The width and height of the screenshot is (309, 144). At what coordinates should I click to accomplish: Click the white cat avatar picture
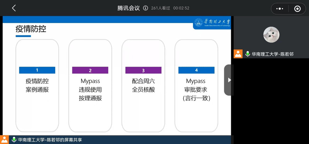tap(271, 35)
